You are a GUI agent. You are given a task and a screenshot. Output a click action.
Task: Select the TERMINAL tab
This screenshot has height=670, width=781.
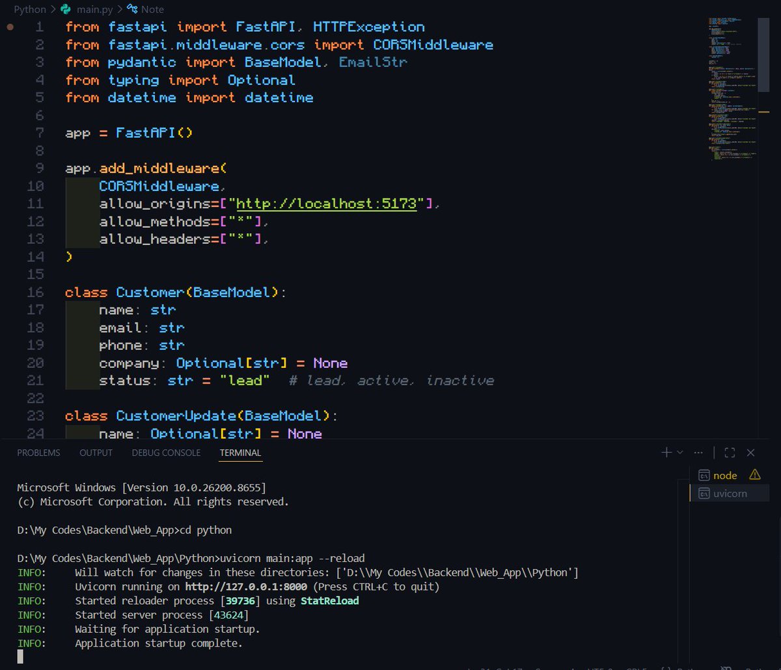[x=240, y=453]
